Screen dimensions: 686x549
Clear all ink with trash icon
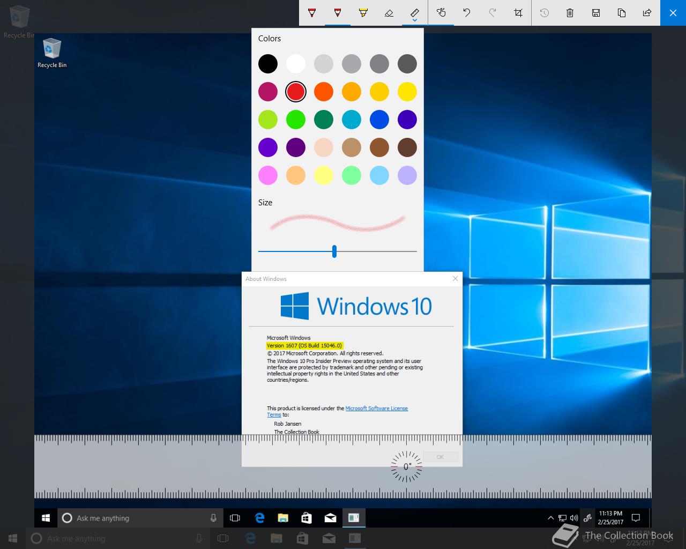(x=570, y=13)
